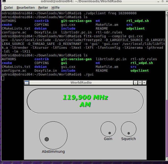Maximize the WorldRadio window
168x164 pixels.
coord(140,83)
